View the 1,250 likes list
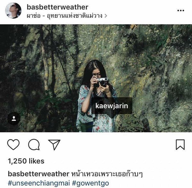Viewport: 192px width, 188px height. (26, 161)
